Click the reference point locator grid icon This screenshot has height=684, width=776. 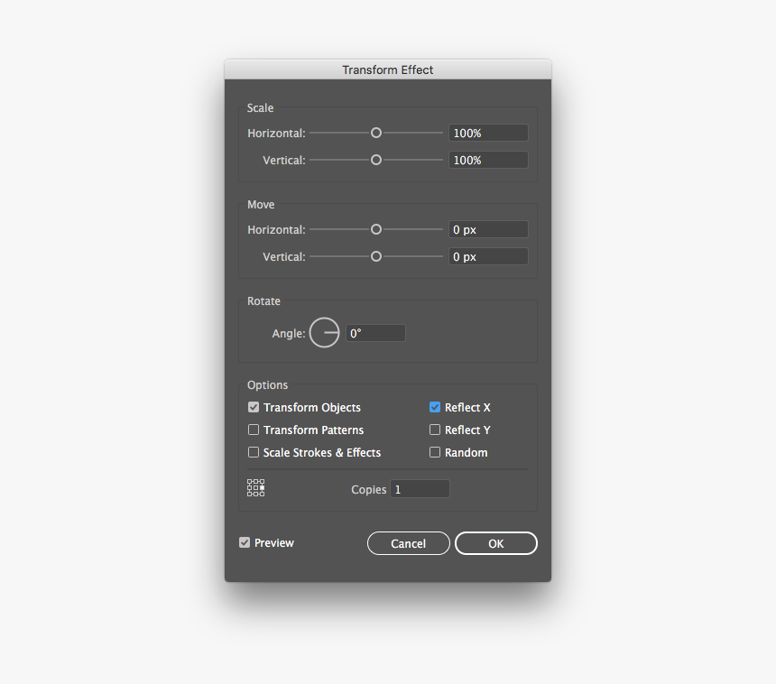click(x=256, y=488)
